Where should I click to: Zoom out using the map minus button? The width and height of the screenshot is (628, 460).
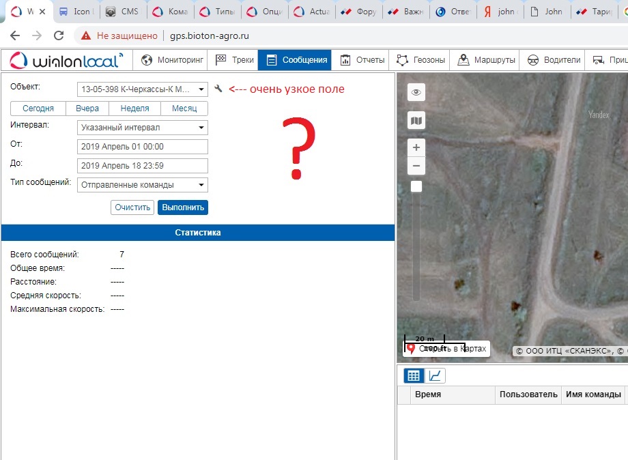pyautogui.click(x=416, y=166)
